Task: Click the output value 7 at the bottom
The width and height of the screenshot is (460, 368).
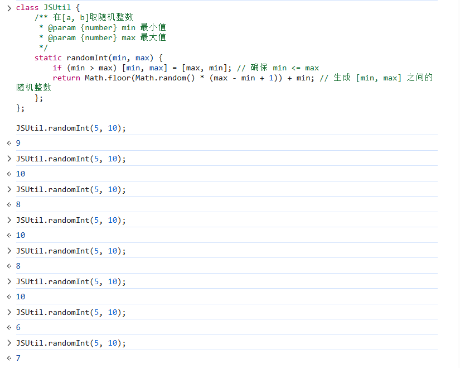Action: [x=18, y=358]
